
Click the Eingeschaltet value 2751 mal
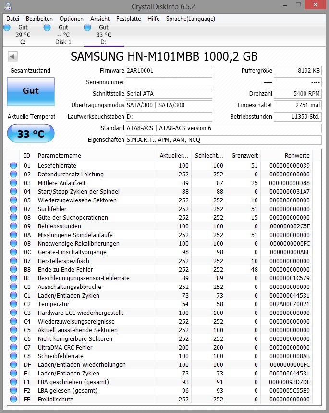pos(298,105)
